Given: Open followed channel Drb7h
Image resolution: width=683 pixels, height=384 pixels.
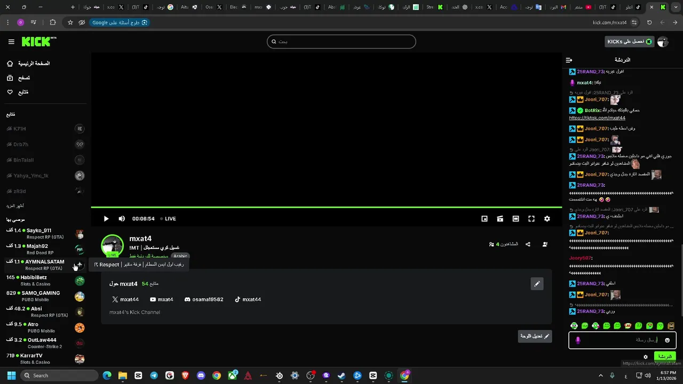Looking at the screenshot, I should (x=45, y=144).
